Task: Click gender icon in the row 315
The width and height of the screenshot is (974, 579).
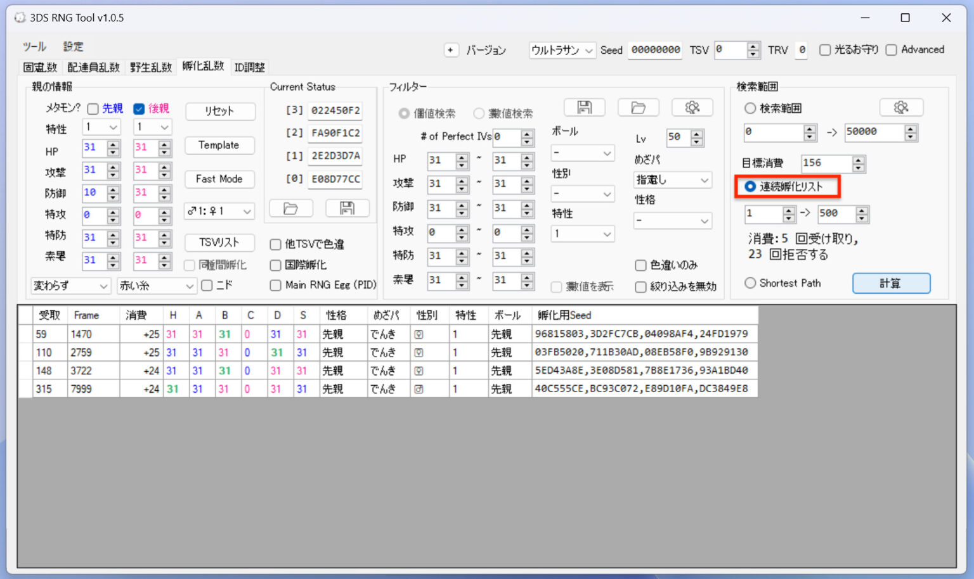Action: click(419, 389)
